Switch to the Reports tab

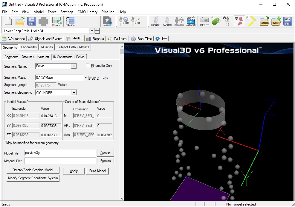[x=95, y=39]
